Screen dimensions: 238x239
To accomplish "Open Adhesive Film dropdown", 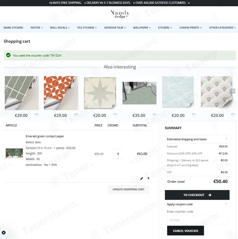I will pos(115,27).
